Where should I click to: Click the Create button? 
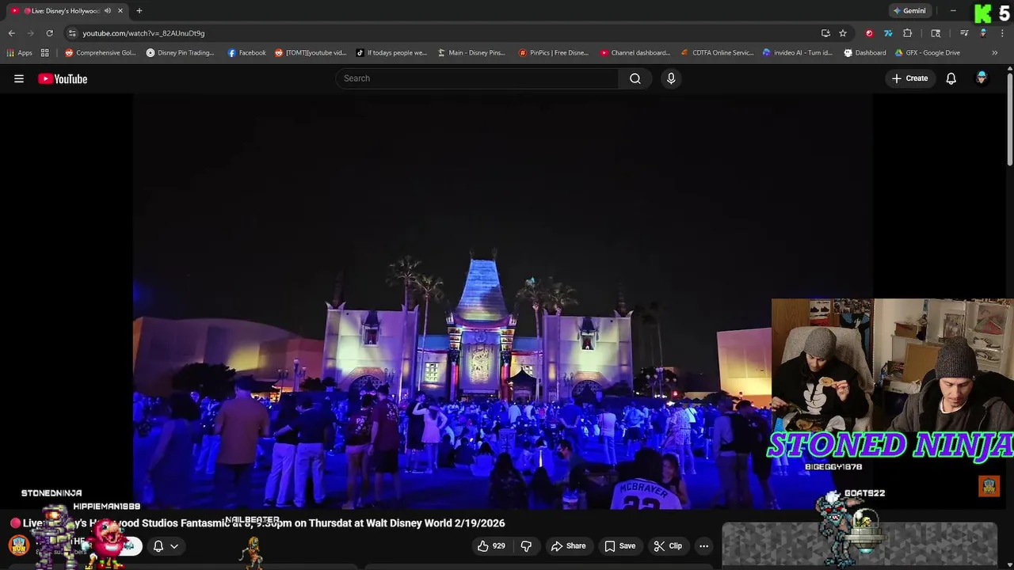(x=909, y=78)
